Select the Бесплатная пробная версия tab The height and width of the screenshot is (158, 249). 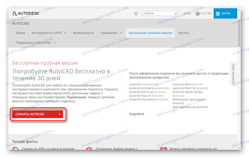coord(150,33)
